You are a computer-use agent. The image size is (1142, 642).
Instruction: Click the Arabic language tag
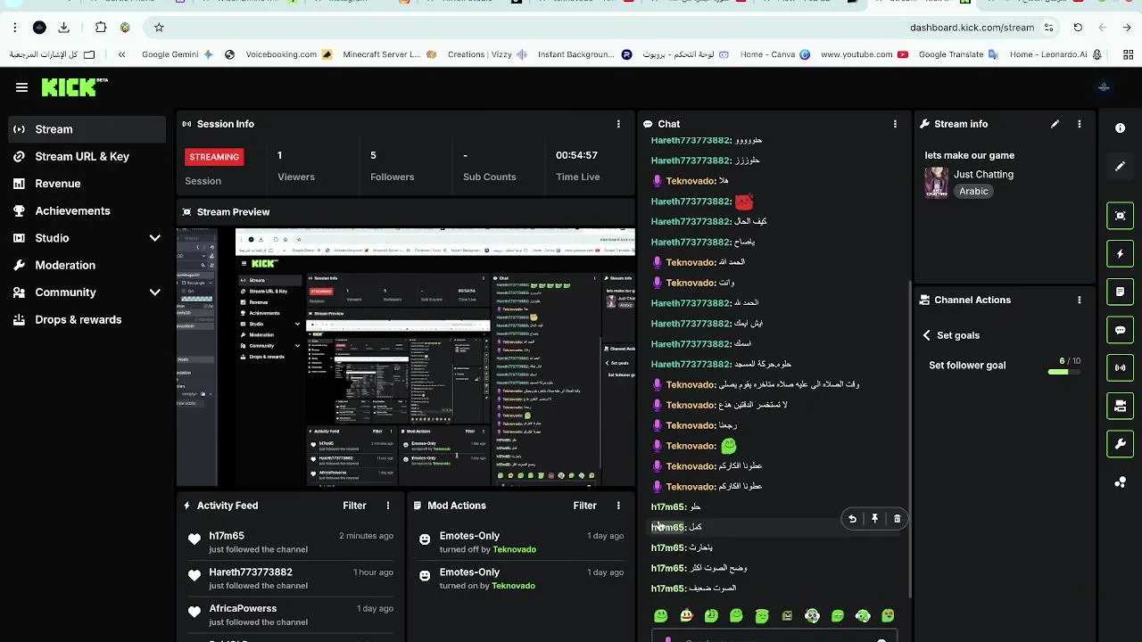973,192
